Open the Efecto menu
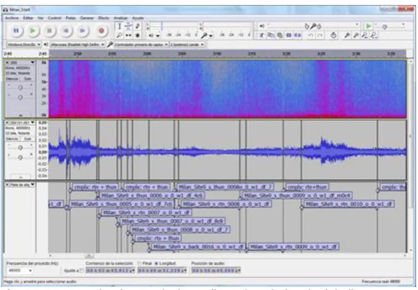 click(x=103, y=18)
